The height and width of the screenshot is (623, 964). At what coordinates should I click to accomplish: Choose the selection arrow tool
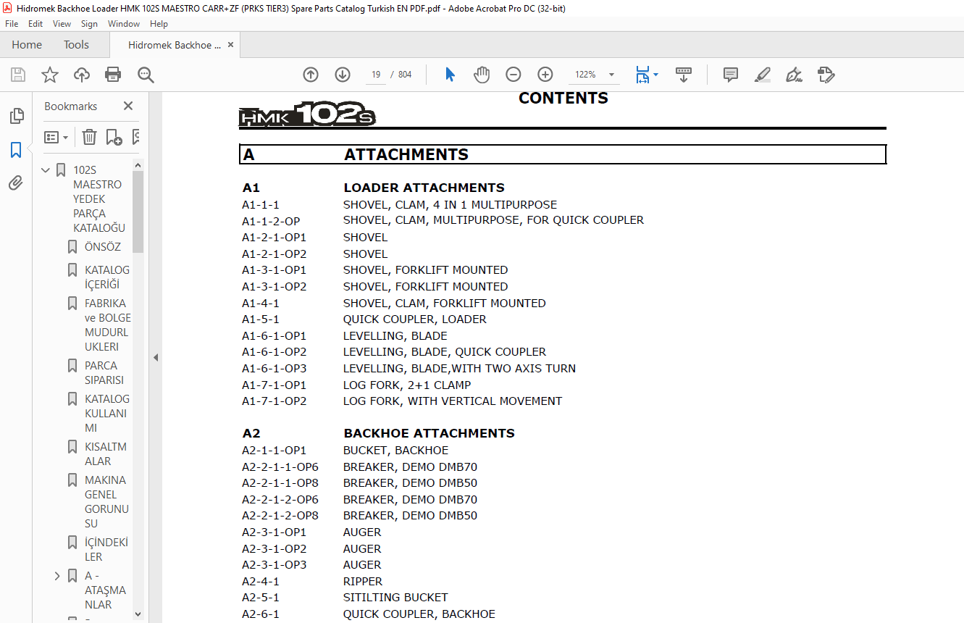[450, 75]
